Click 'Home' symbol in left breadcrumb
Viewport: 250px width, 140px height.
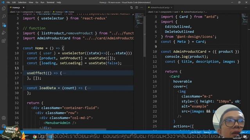pos(71,12)
